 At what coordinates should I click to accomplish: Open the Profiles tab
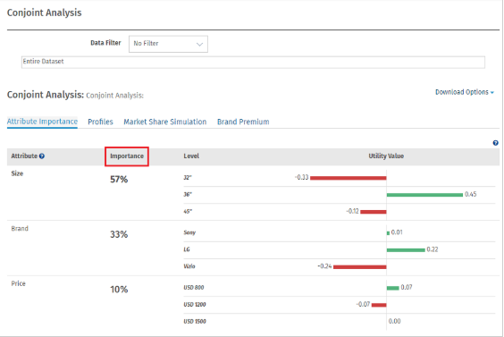[x=100, y=122]
